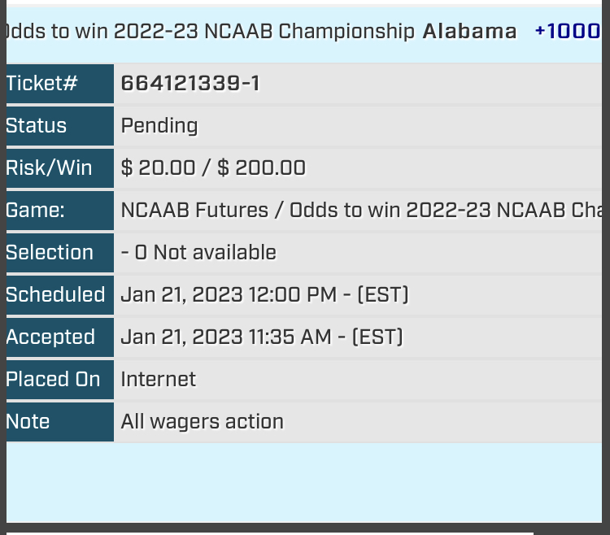Click the +1000 odds value

pos(567,32)
